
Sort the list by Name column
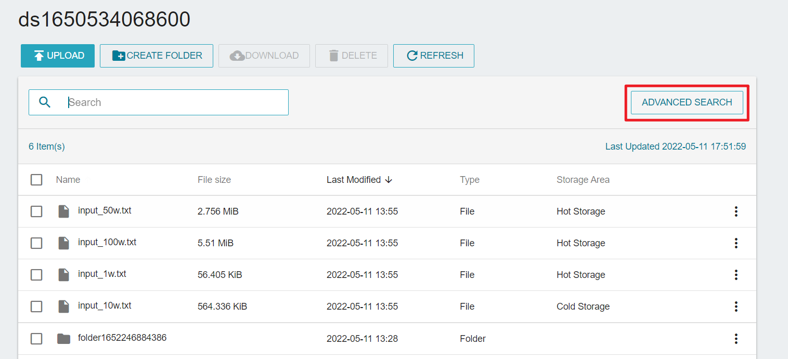point(68,180)
